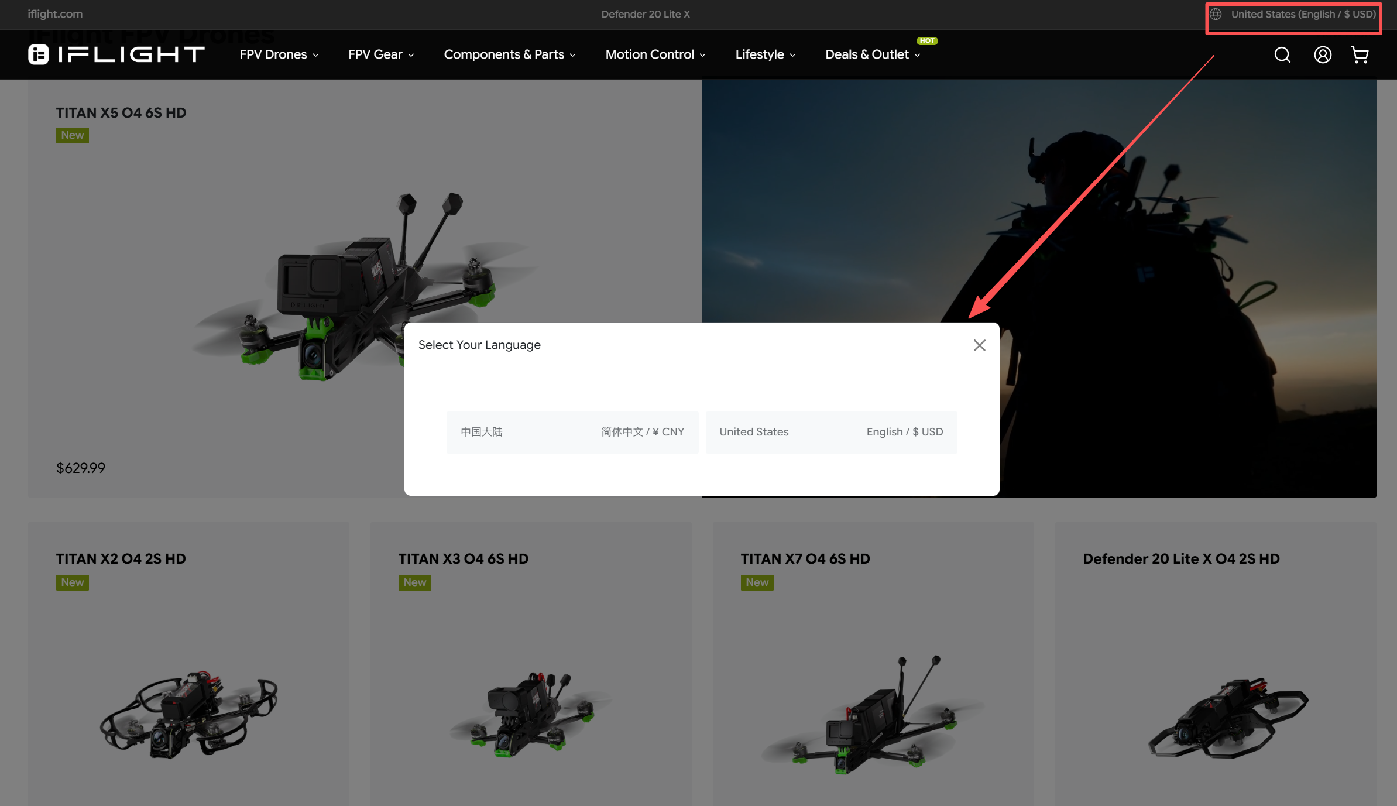Click the New badge under TITAN X3

pos(415,582)
